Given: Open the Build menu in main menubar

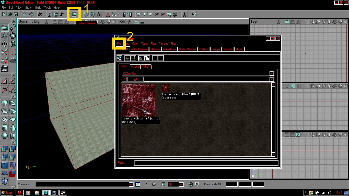Looking at the screenshot, I should (x=38, y=8).
